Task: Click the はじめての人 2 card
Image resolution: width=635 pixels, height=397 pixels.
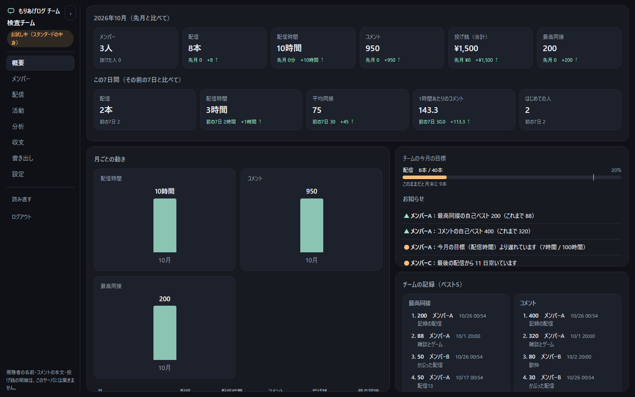Action: (570, 109)
